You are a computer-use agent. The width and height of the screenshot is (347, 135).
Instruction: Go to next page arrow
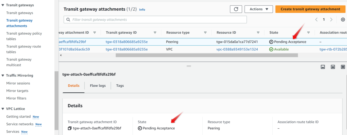(x=331, y=20)
